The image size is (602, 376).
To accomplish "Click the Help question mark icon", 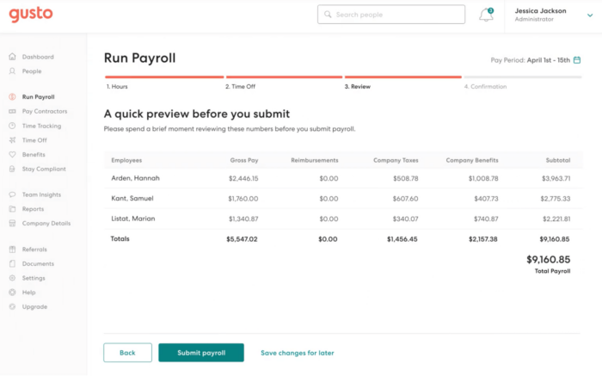I will [x=12, y=293].
